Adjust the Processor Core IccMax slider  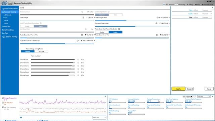click(x=132, y=26)
